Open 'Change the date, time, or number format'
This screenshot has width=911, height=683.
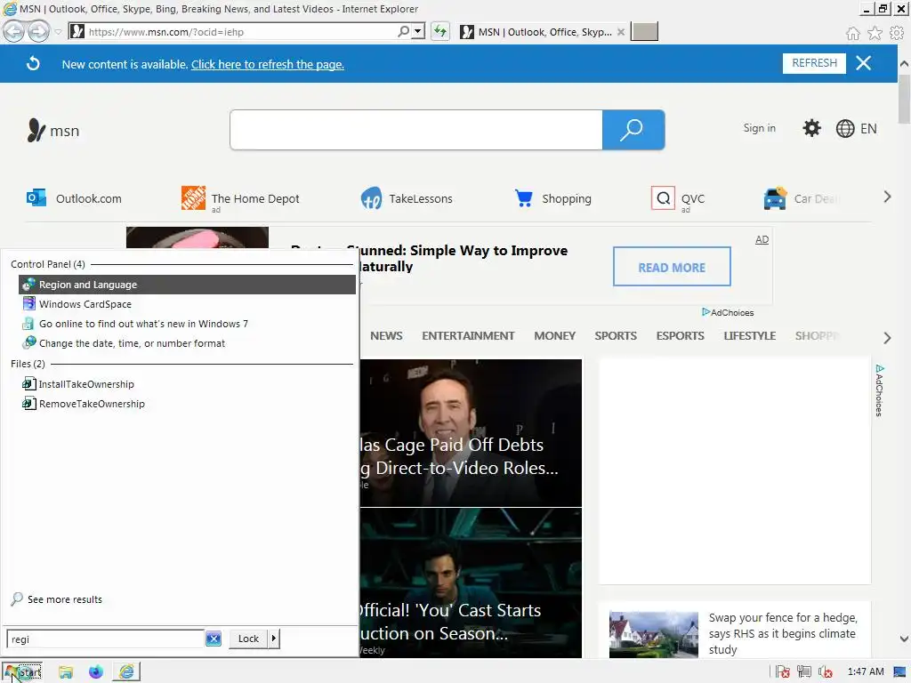click(x=187, y=343)
